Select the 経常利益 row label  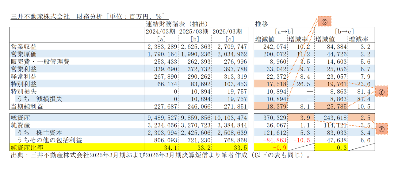23,77
